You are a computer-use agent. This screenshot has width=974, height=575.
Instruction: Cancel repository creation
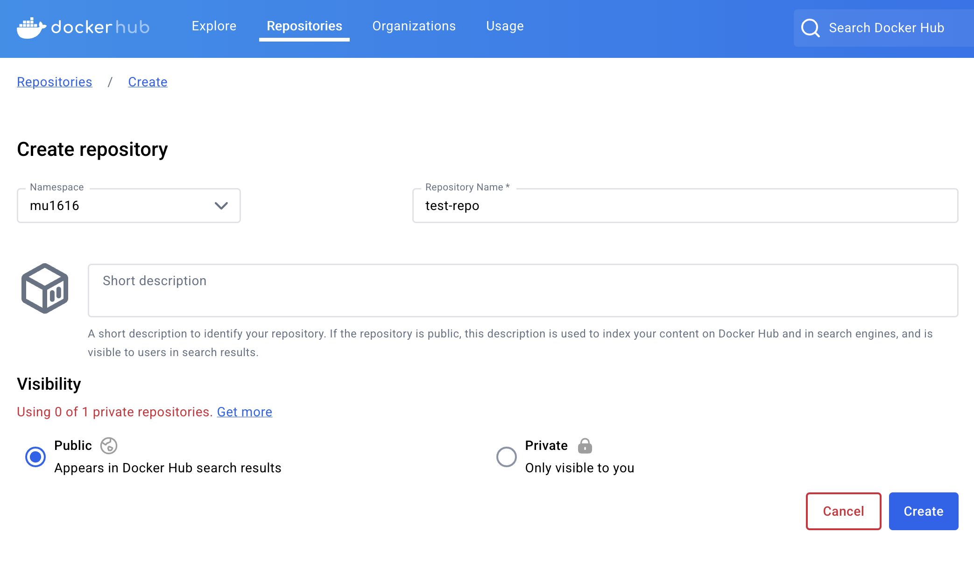(x=843, y=511)
